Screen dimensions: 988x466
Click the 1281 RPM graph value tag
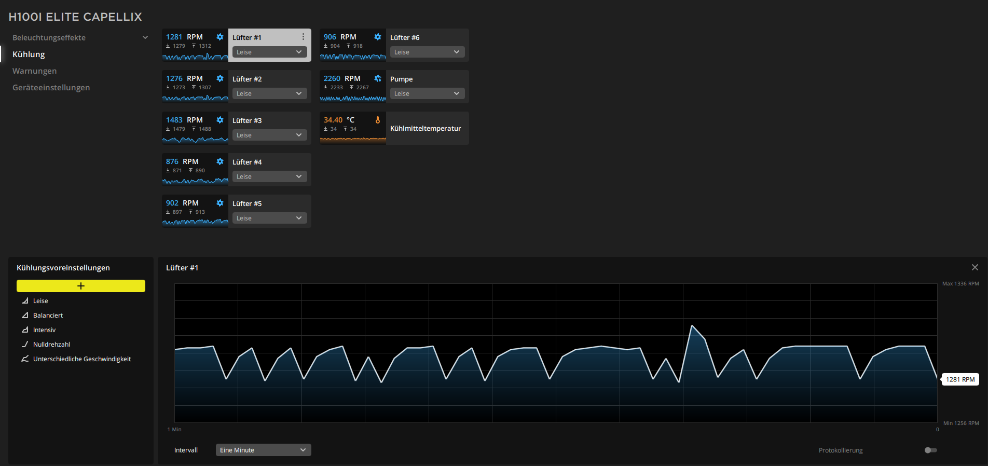pos(960,379)
